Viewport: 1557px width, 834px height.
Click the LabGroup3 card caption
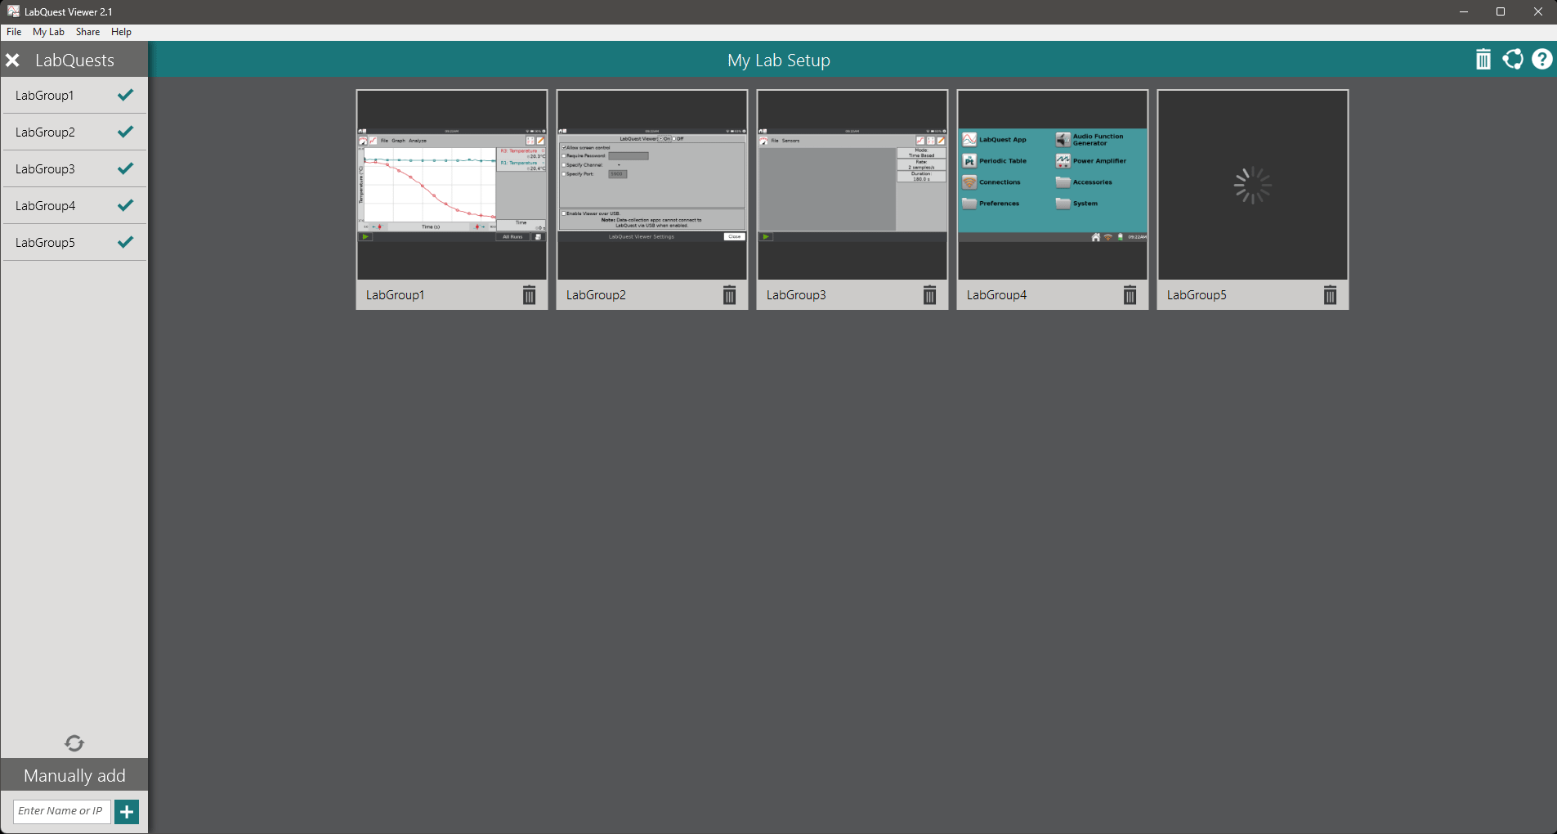796,295
